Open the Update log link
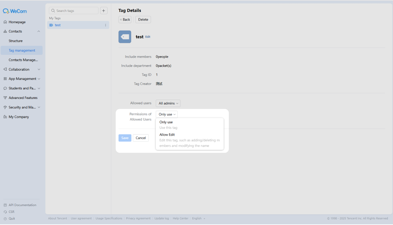The image size is (393, 225). 162,219
